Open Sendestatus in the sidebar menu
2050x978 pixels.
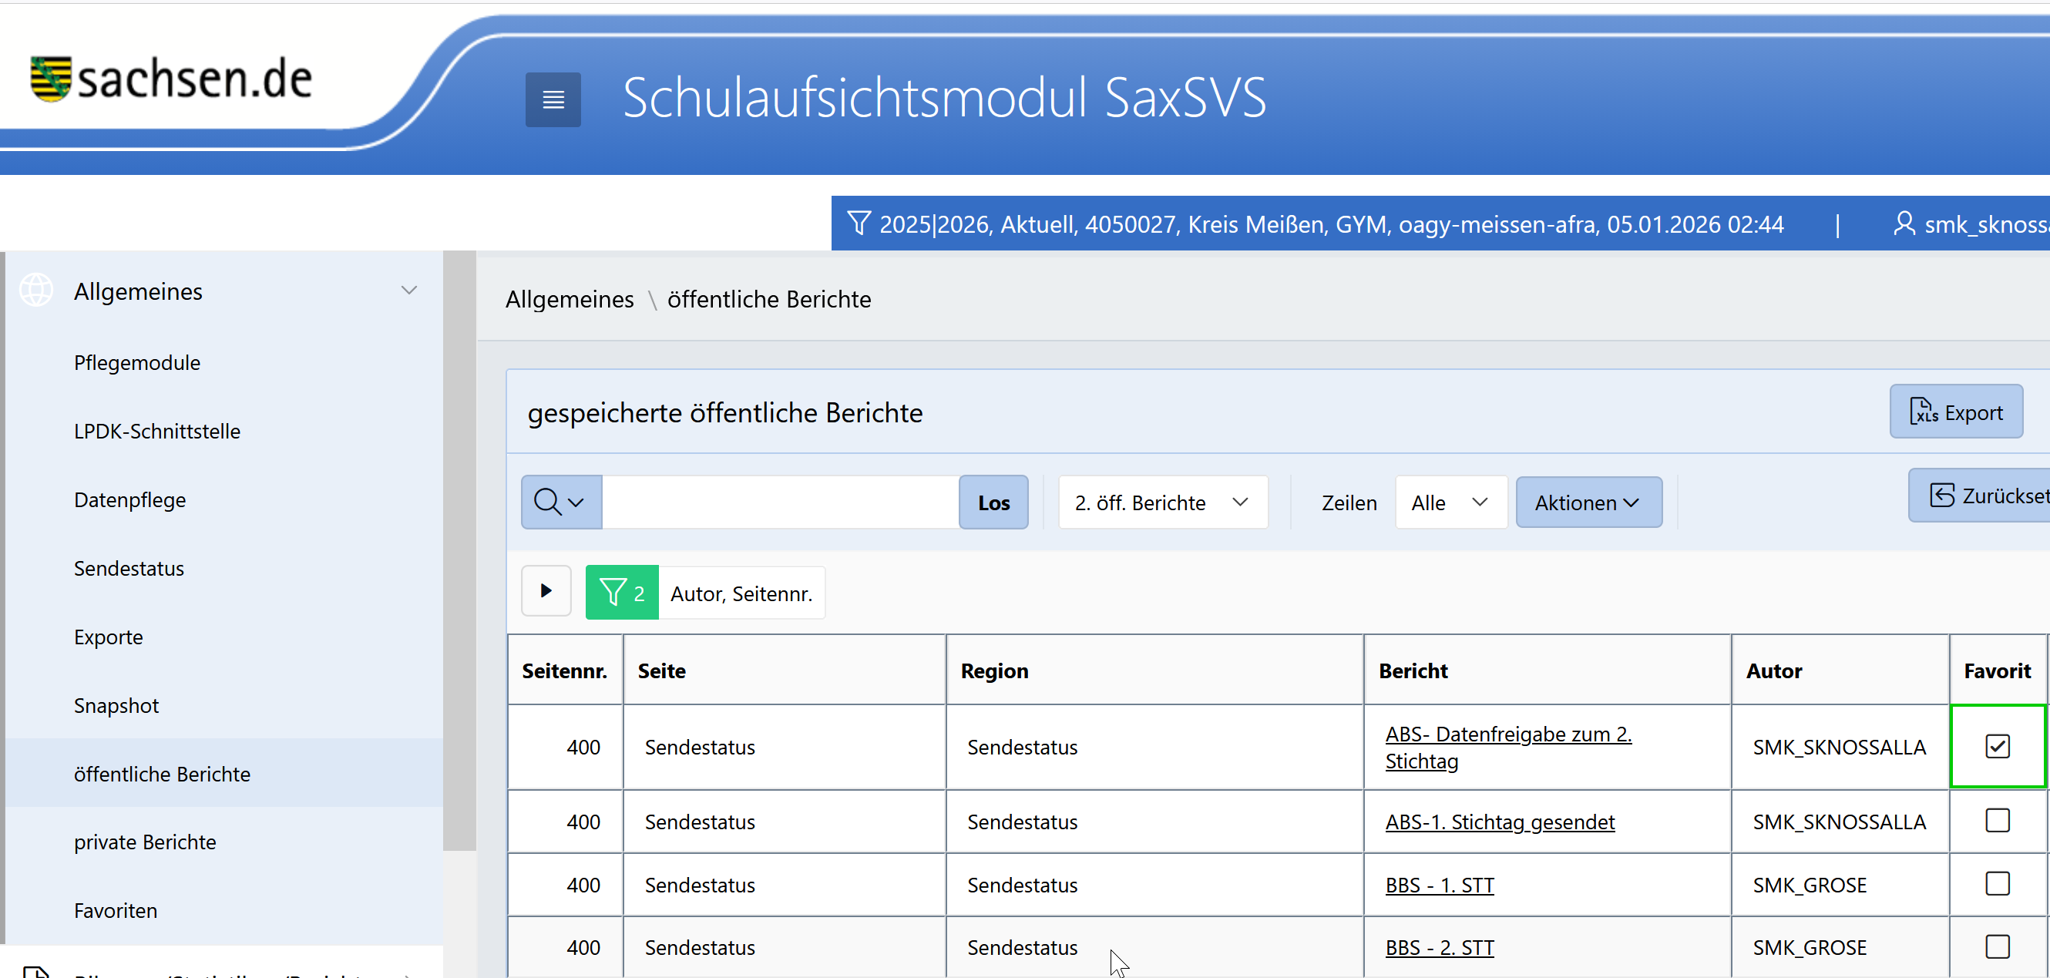tap(129, 568)
